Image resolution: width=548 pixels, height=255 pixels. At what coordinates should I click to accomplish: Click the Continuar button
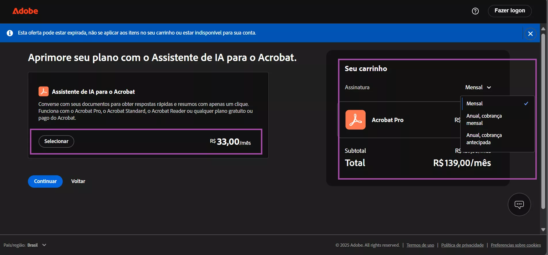coord(45,181)
